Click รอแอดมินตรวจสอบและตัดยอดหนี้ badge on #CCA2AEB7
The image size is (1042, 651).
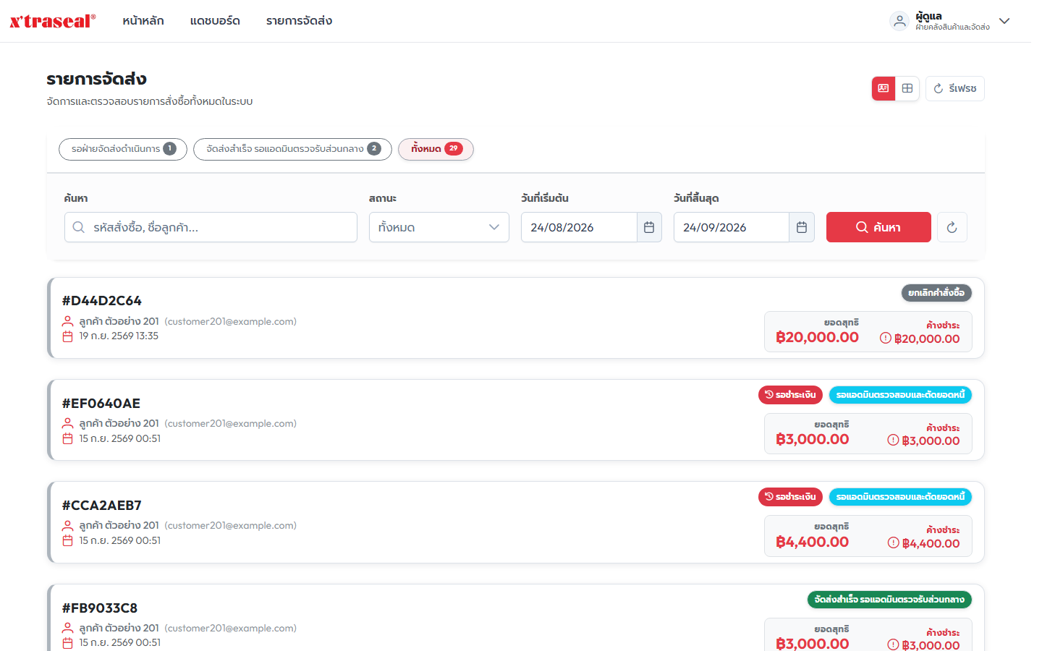900,497
